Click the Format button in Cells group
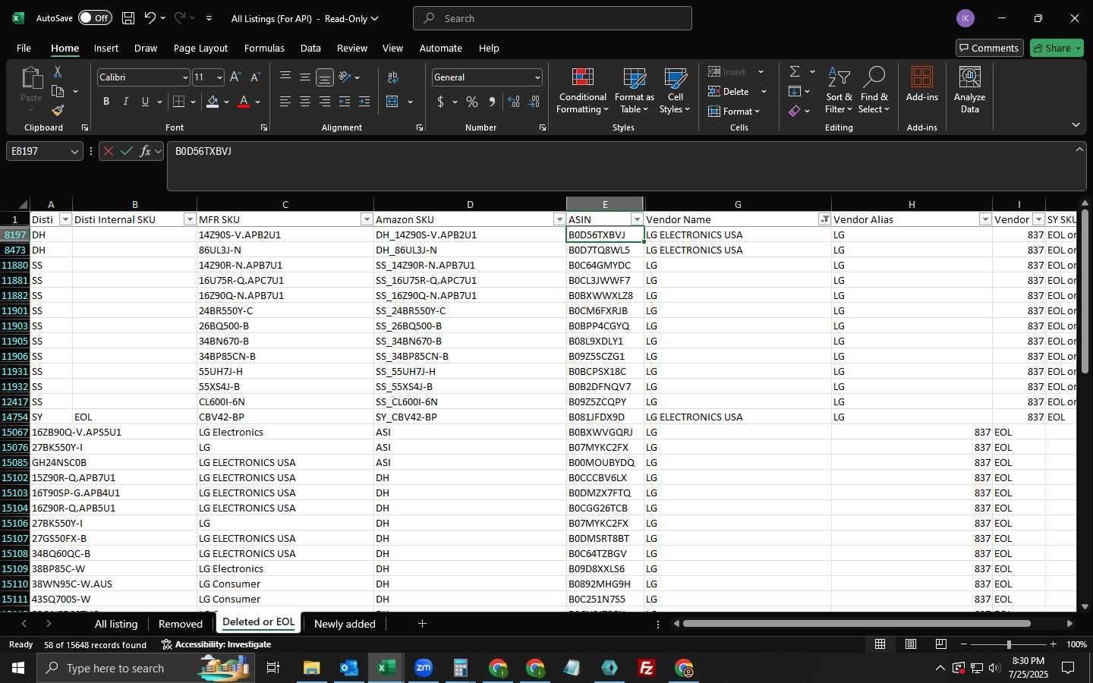Screen dimensions: 1093x683 (x=733, y=111)
